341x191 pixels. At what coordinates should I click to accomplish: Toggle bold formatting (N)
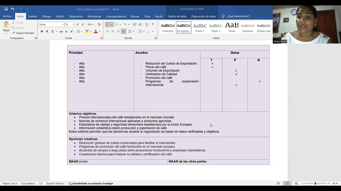42,31
